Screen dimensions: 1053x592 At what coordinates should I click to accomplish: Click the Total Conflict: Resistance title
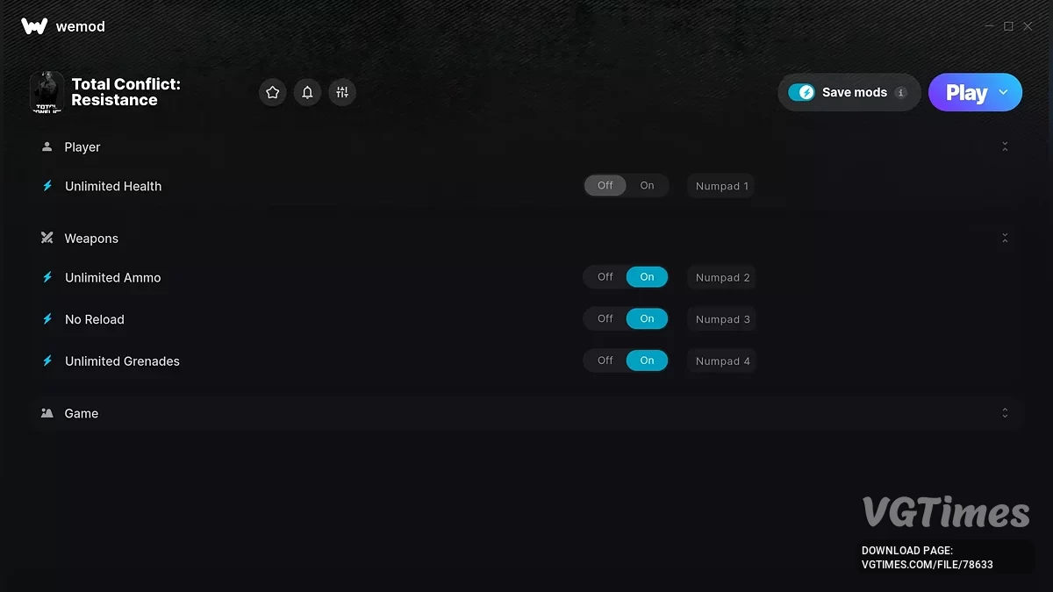pos(125,92)
